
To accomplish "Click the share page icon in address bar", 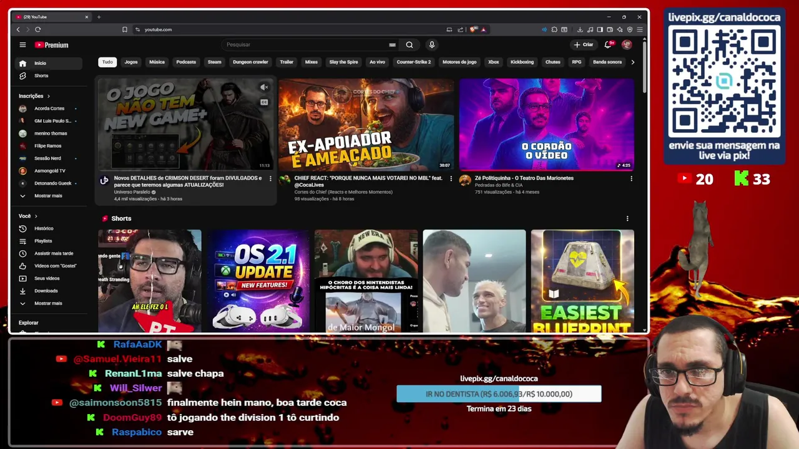I will click(x=460, y=29).
